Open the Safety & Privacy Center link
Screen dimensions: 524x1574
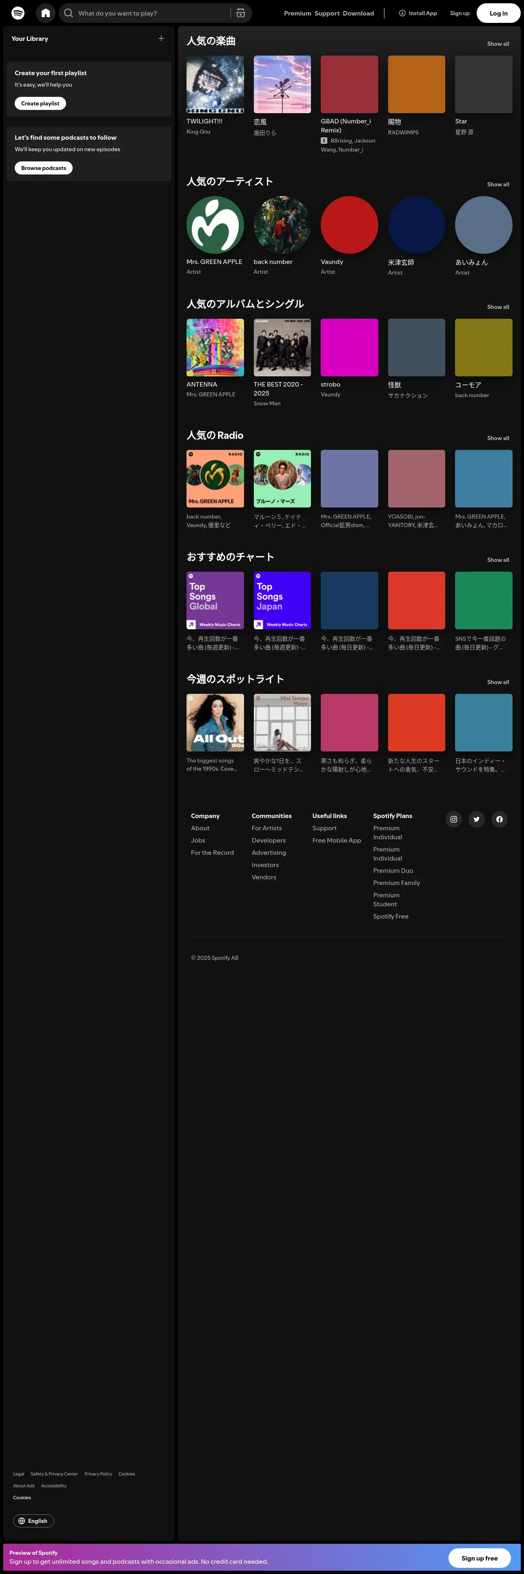click(x=54, y=1474)
